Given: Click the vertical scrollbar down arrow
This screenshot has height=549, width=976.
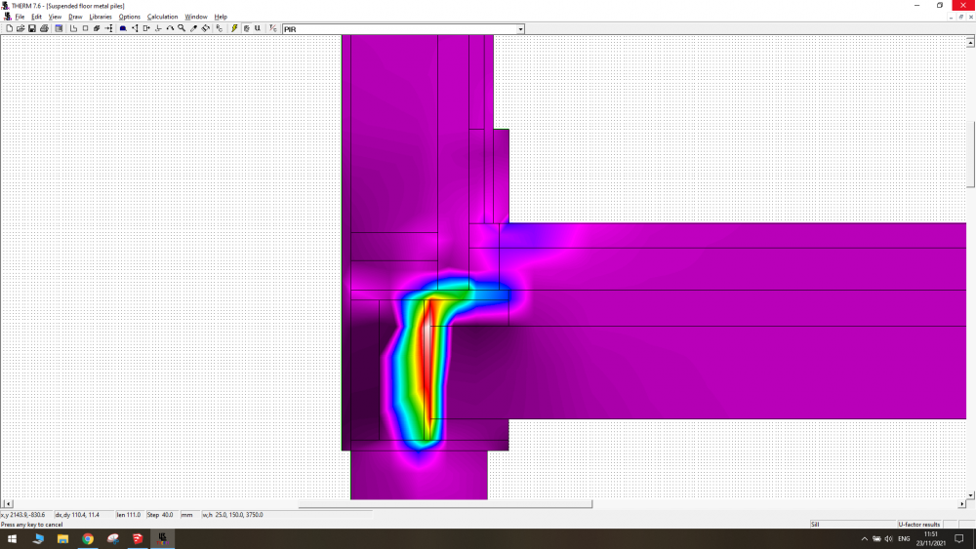Looking at the screenshot, I should point(970,495).
